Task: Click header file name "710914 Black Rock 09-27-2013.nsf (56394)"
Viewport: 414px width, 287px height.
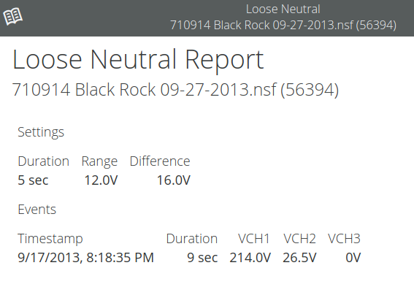Action: point(283,26)
